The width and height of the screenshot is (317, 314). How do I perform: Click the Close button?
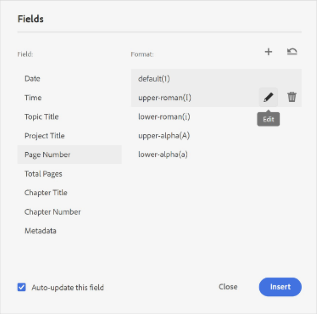[x=228, y=287]
